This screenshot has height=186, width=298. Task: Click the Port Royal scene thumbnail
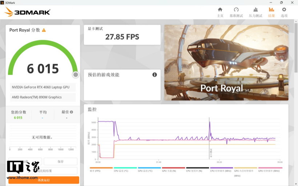(226, 62)
